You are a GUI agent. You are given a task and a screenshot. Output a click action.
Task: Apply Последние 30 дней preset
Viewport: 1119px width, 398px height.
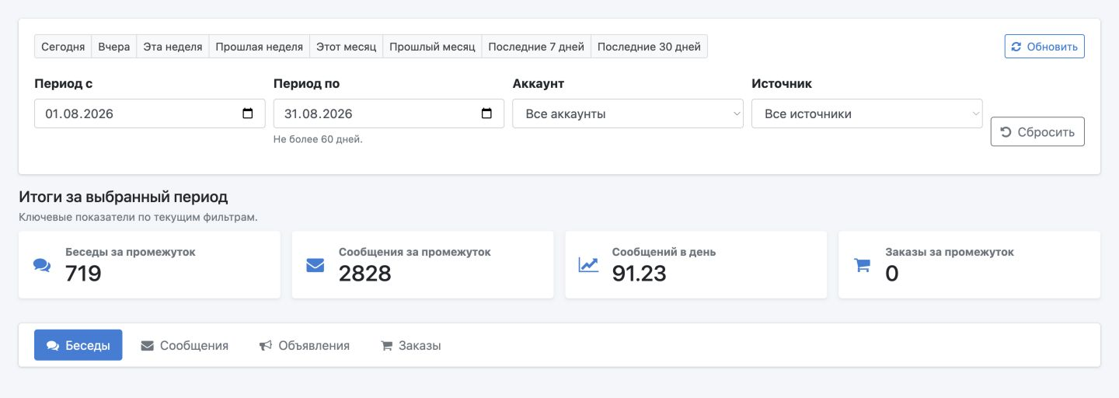pos(649,47)
